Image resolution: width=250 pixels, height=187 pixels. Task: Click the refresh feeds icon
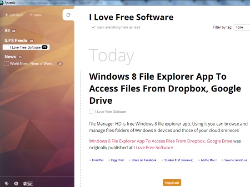pyautogui.click(x=68, y=15)
